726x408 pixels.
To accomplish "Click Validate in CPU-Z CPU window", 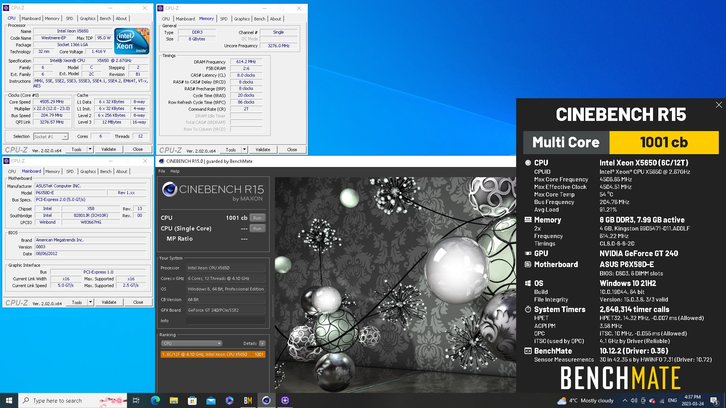I will click(x=109, y=149).
